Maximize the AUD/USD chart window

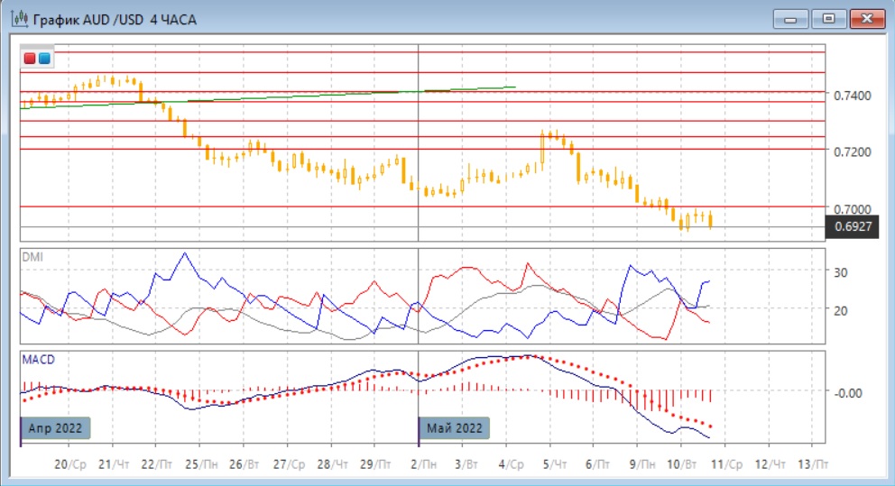tap(827, 18)
